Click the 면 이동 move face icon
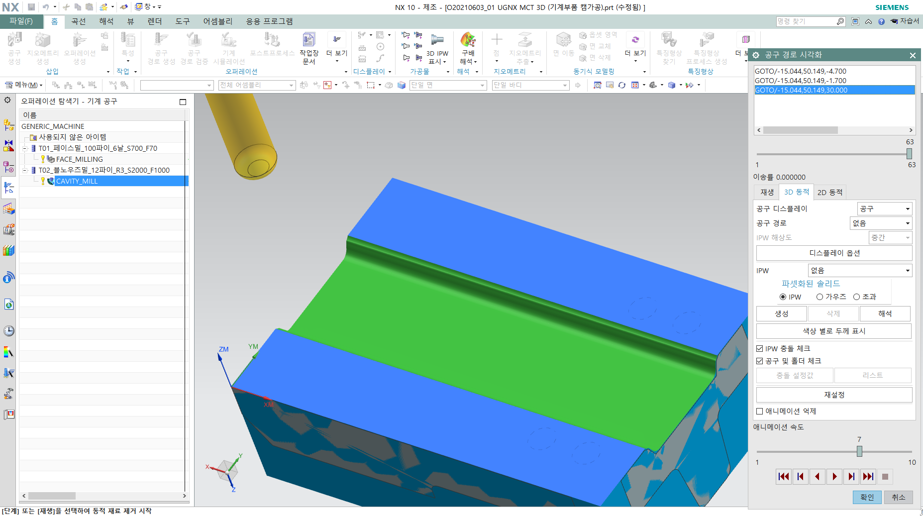 coord(564,40)
